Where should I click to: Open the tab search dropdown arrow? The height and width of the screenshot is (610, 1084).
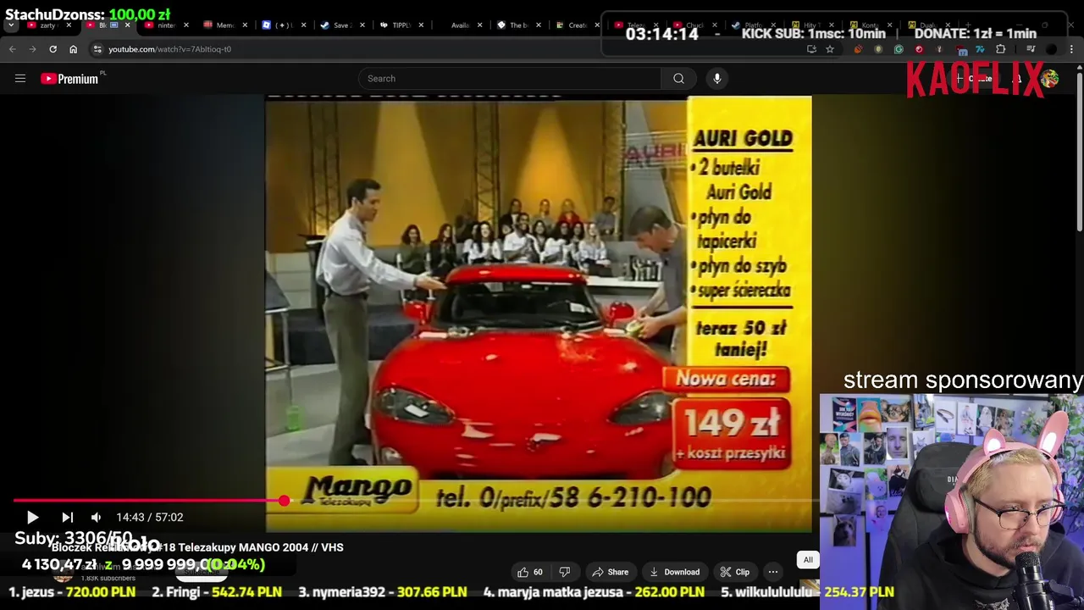11,25
